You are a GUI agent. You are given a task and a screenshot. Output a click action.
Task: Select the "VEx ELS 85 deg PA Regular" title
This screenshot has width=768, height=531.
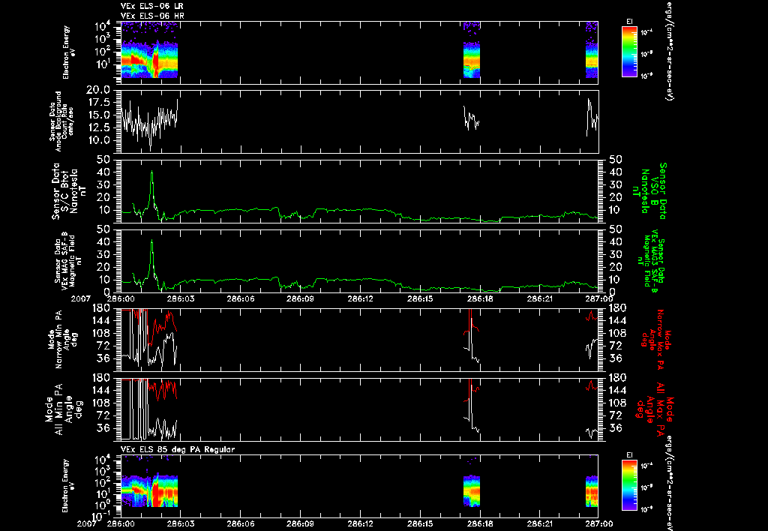(178, 449)
